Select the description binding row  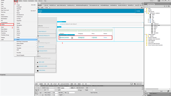point(156,33)
